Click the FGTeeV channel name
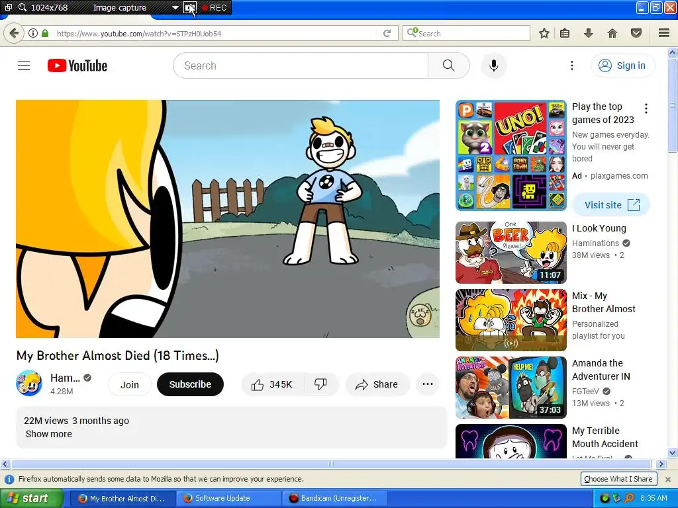Screen dimensions: 678x508 pos(585,392)
